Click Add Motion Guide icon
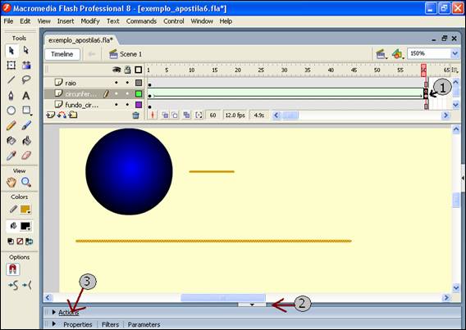Screen dimensions: 466x330 click(x=62, y=115)
